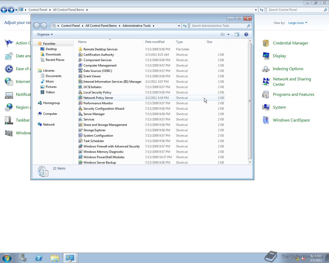Expand Administrative Tools address bar history dropdown
The image size is (329, 263).
[179, 26]
